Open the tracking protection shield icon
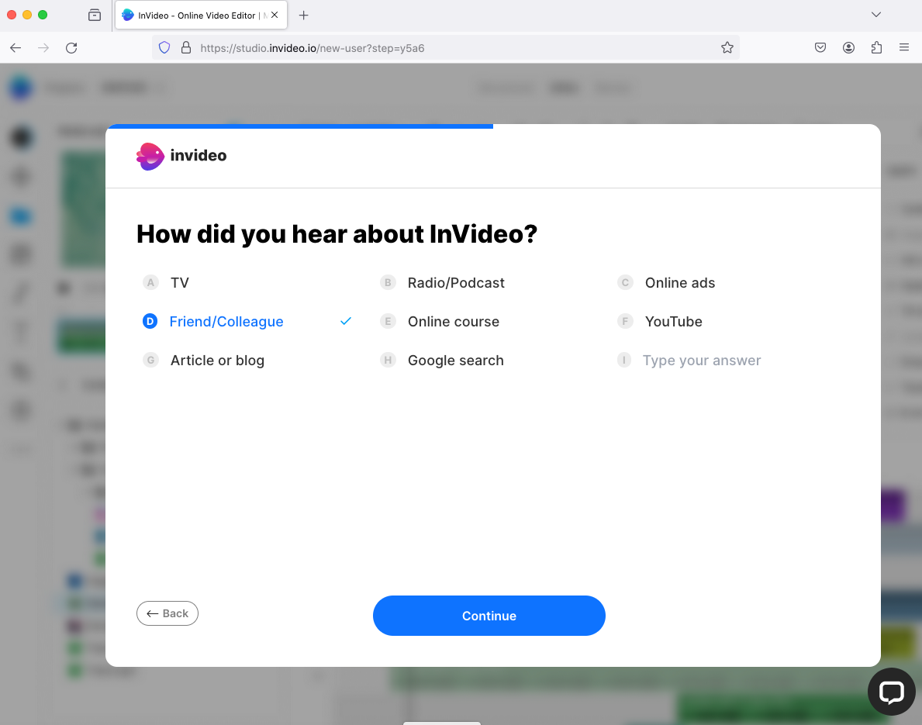Screen dimensions: 922x725 click(x=164, y=48)
